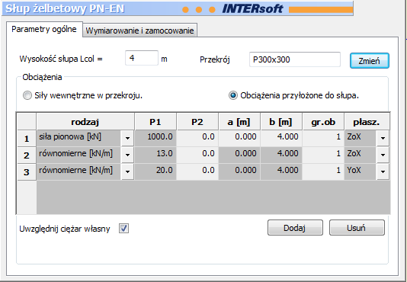The image size is (407, 282).
Task: Click the Wysokość słupa Lcol input field
Action: tap(142, 58)
